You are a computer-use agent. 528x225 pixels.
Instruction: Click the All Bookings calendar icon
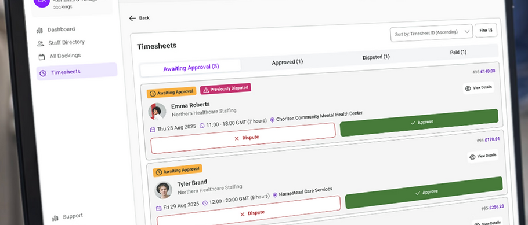pyautogui.click(x=41, y=57)
